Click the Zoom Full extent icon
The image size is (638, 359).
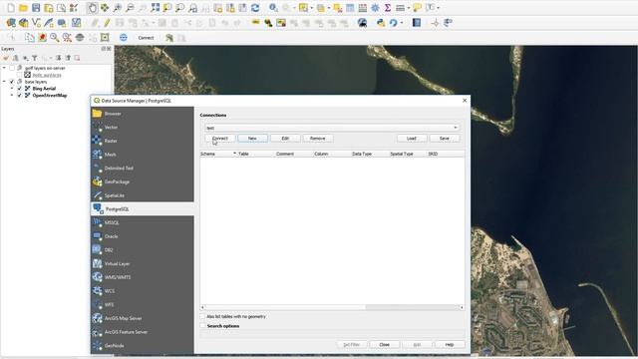pos(156,7)
